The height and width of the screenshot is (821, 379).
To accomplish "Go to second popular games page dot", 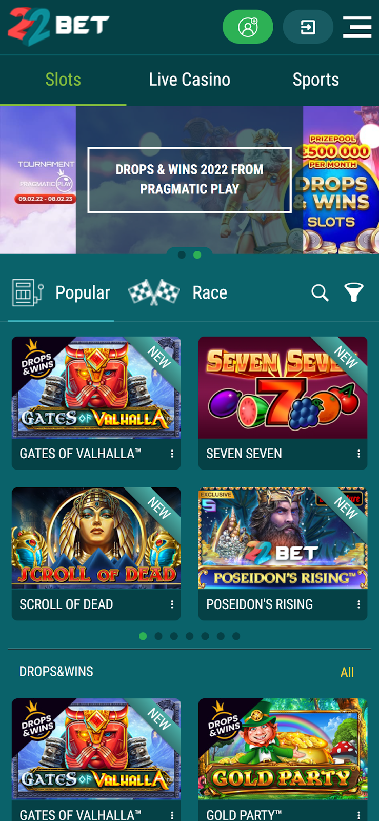I will tap(158, 636).
